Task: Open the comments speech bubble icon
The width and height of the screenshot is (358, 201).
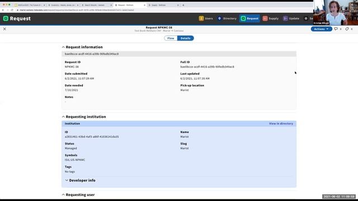Action: (336, 29)
